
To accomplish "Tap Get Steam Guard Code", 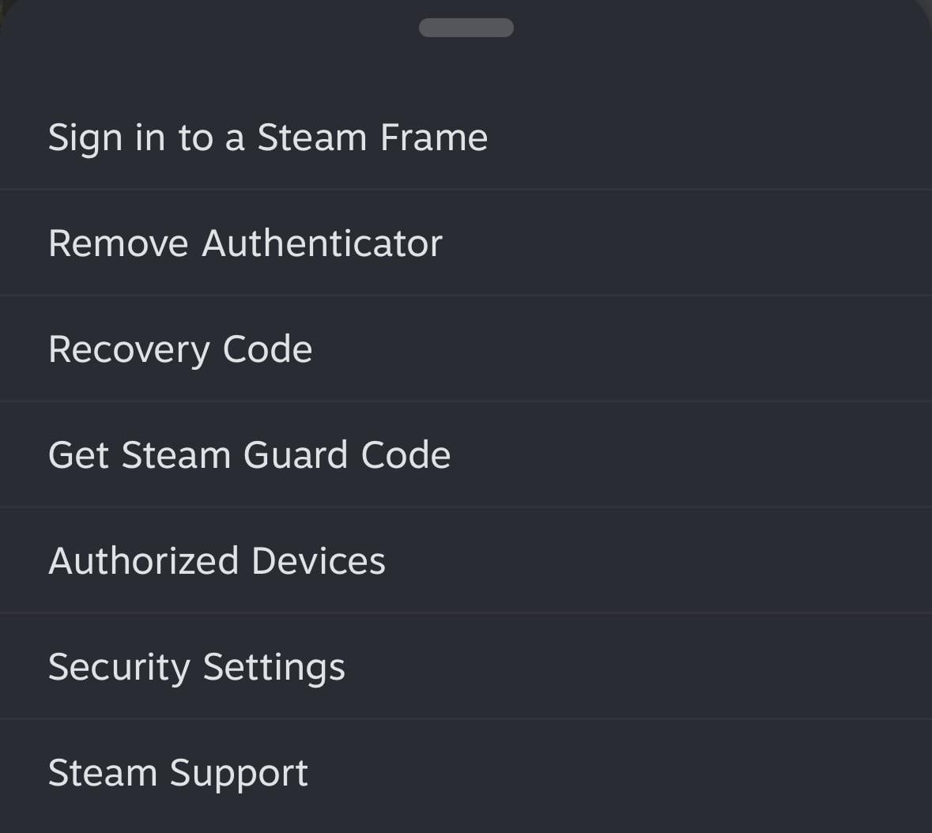I will [x=249, y=455].
